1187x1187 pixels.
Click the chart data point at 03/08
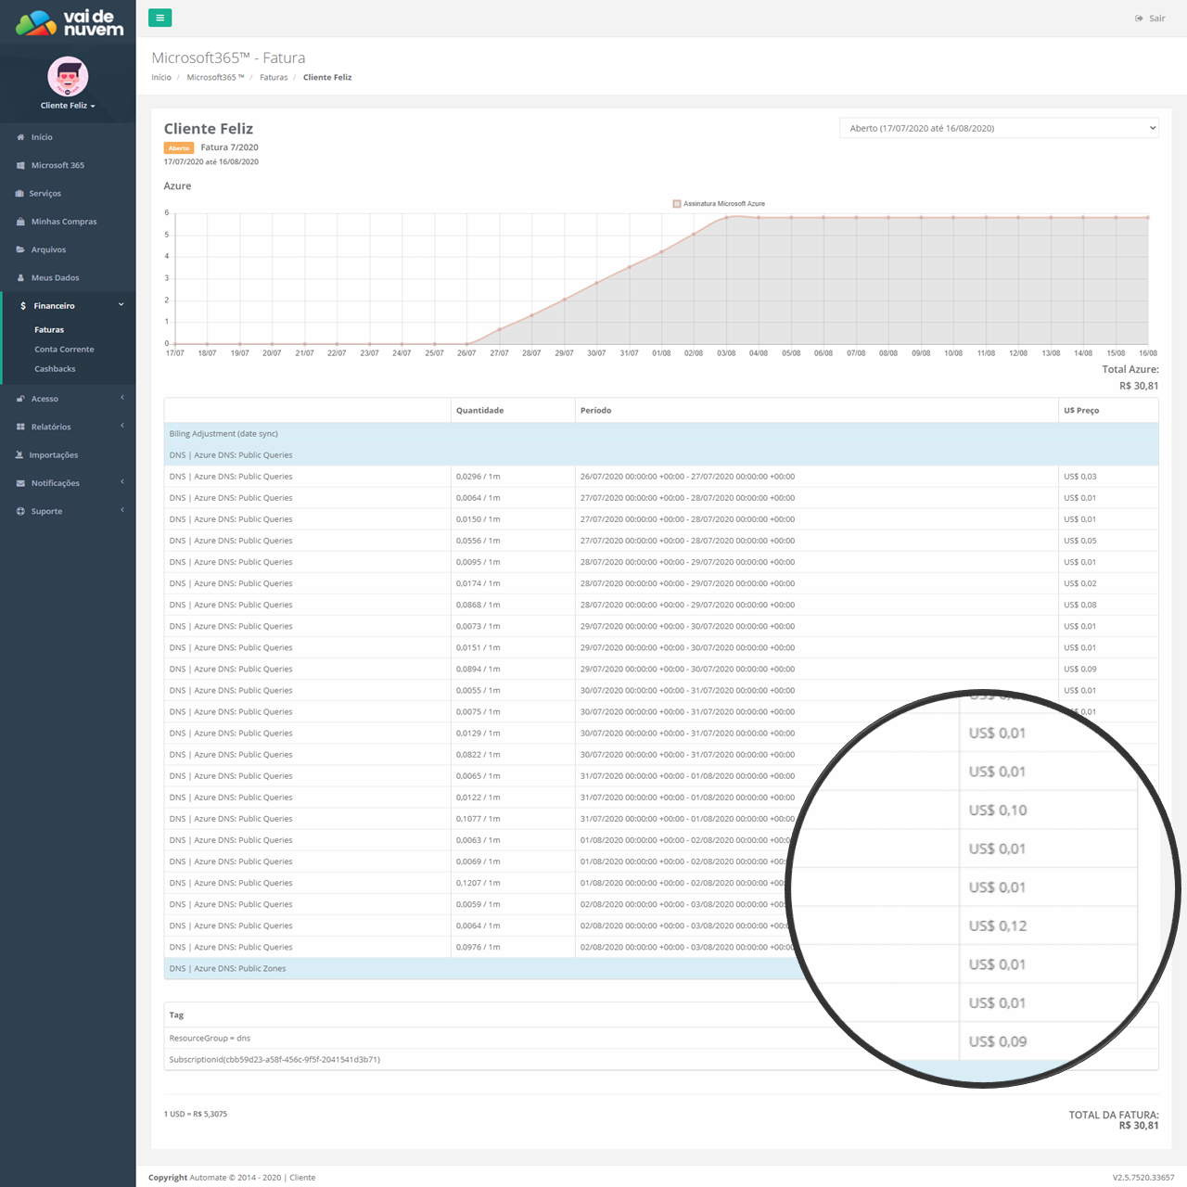pos(726,218)
